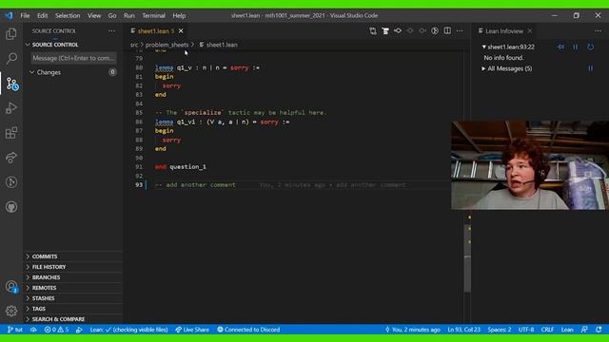Open the Terminal menu

point(153,15)
